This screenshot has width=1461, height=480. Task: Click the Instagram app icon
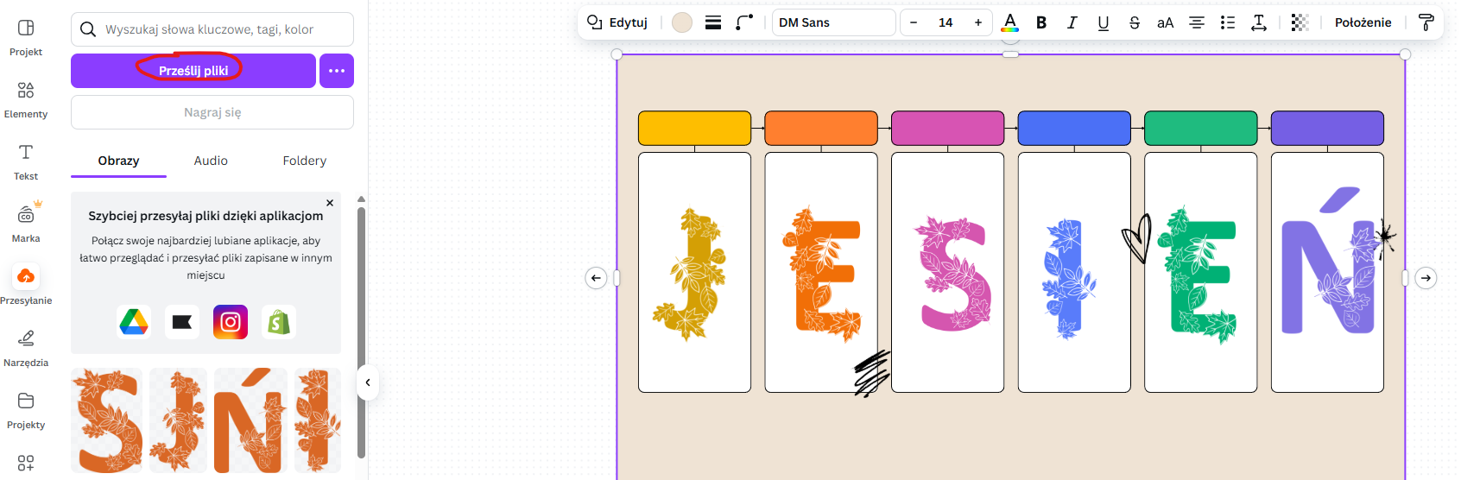231,322
